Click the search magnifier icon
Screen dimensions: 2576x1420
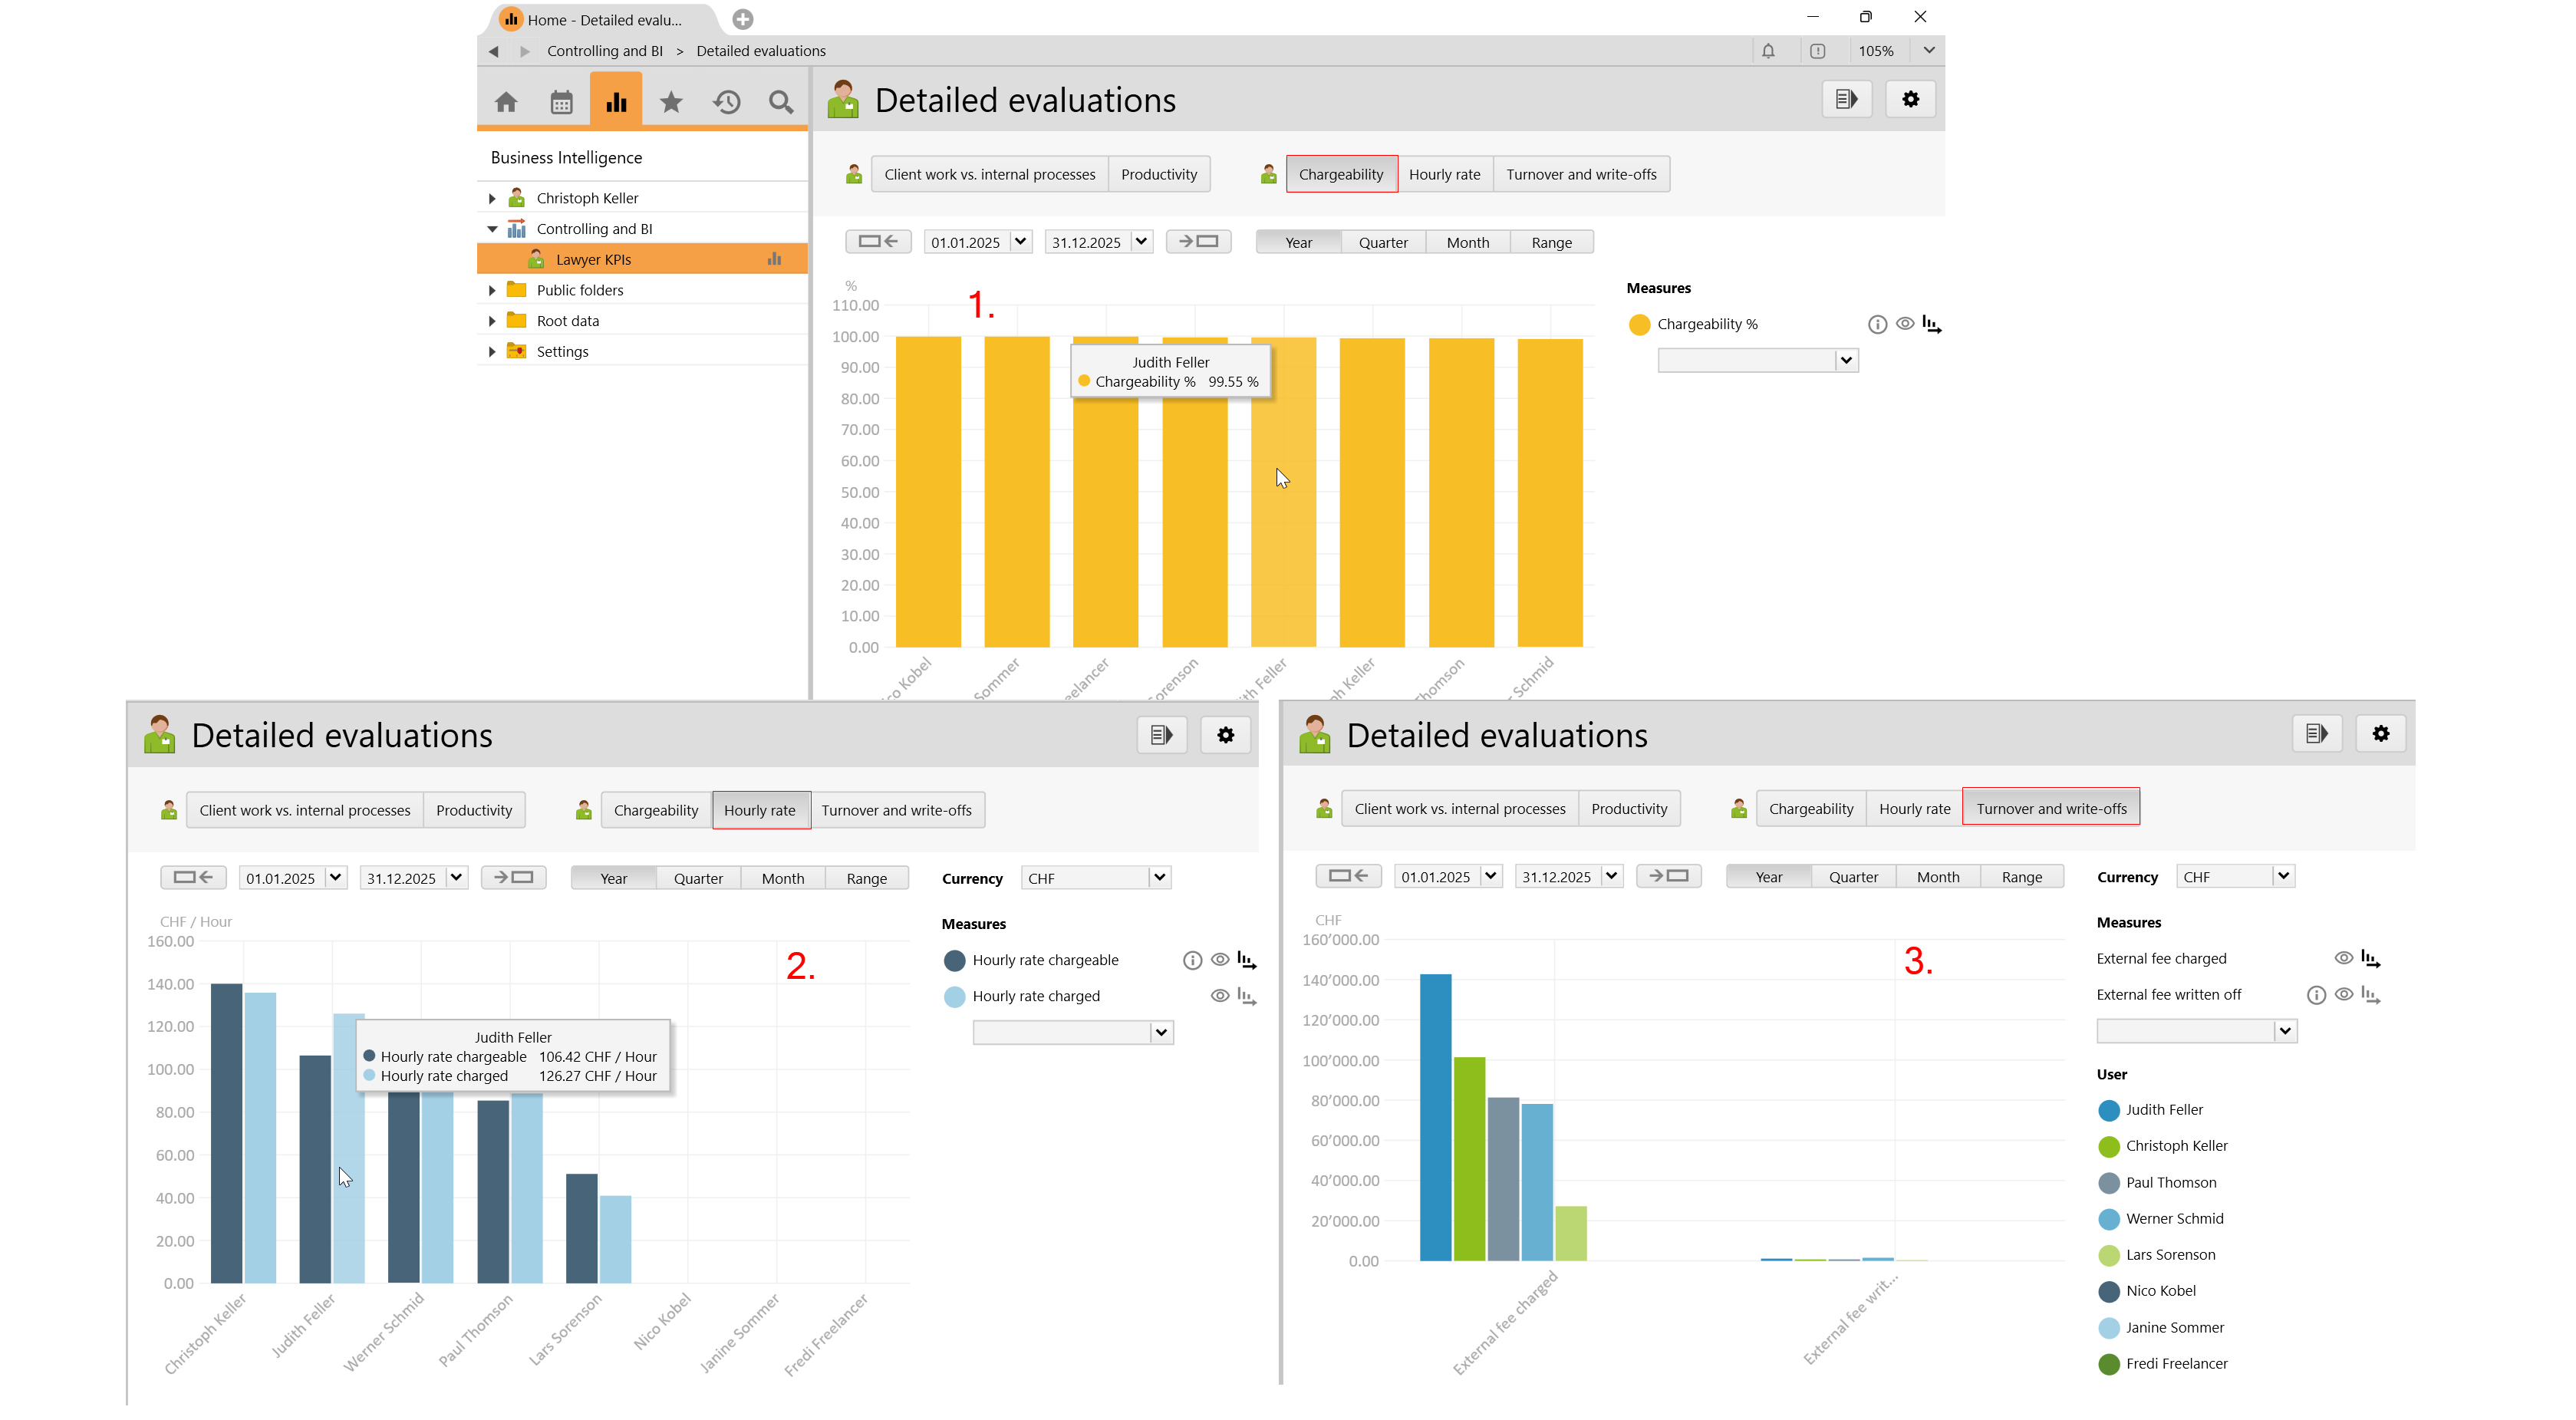click(781, 102)
